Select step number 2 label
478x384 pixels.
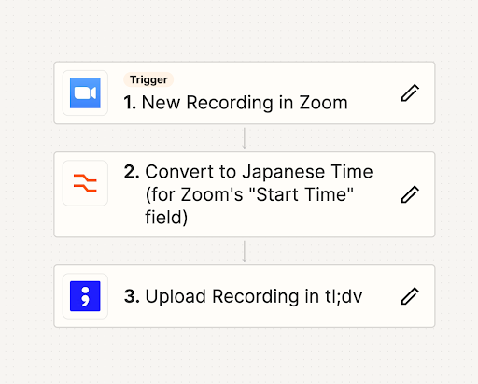click(x=132, y=172)
